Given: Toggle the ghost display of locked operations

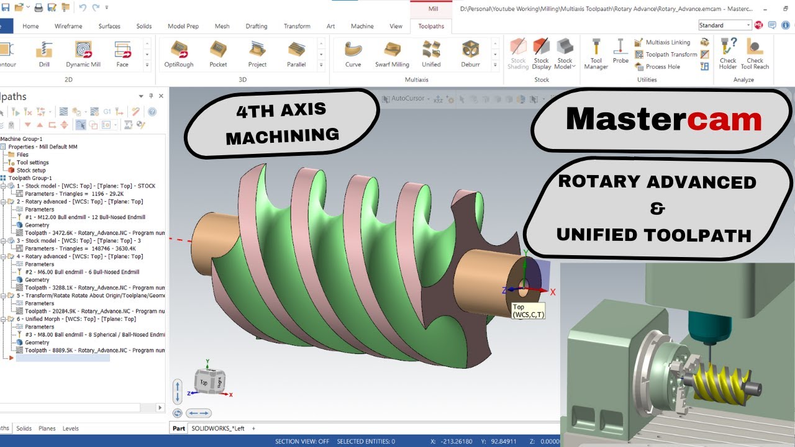Looking at the screenshot, I should (x=11, y=125).
